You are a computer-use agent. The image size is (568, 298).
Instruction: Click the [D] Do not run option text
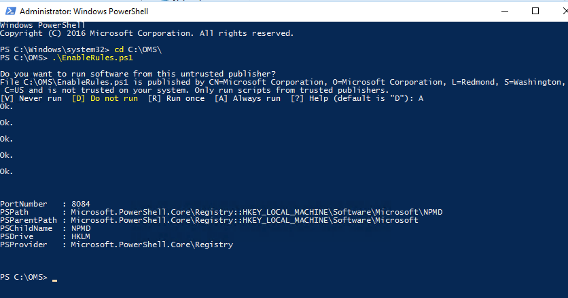(x=105, y=99)
